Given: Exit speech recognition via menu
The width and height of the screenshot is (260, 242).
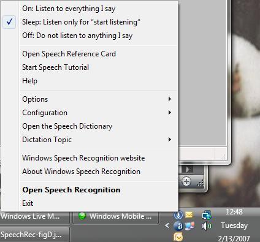Looking at the screenshot, I should pos(90,203).
